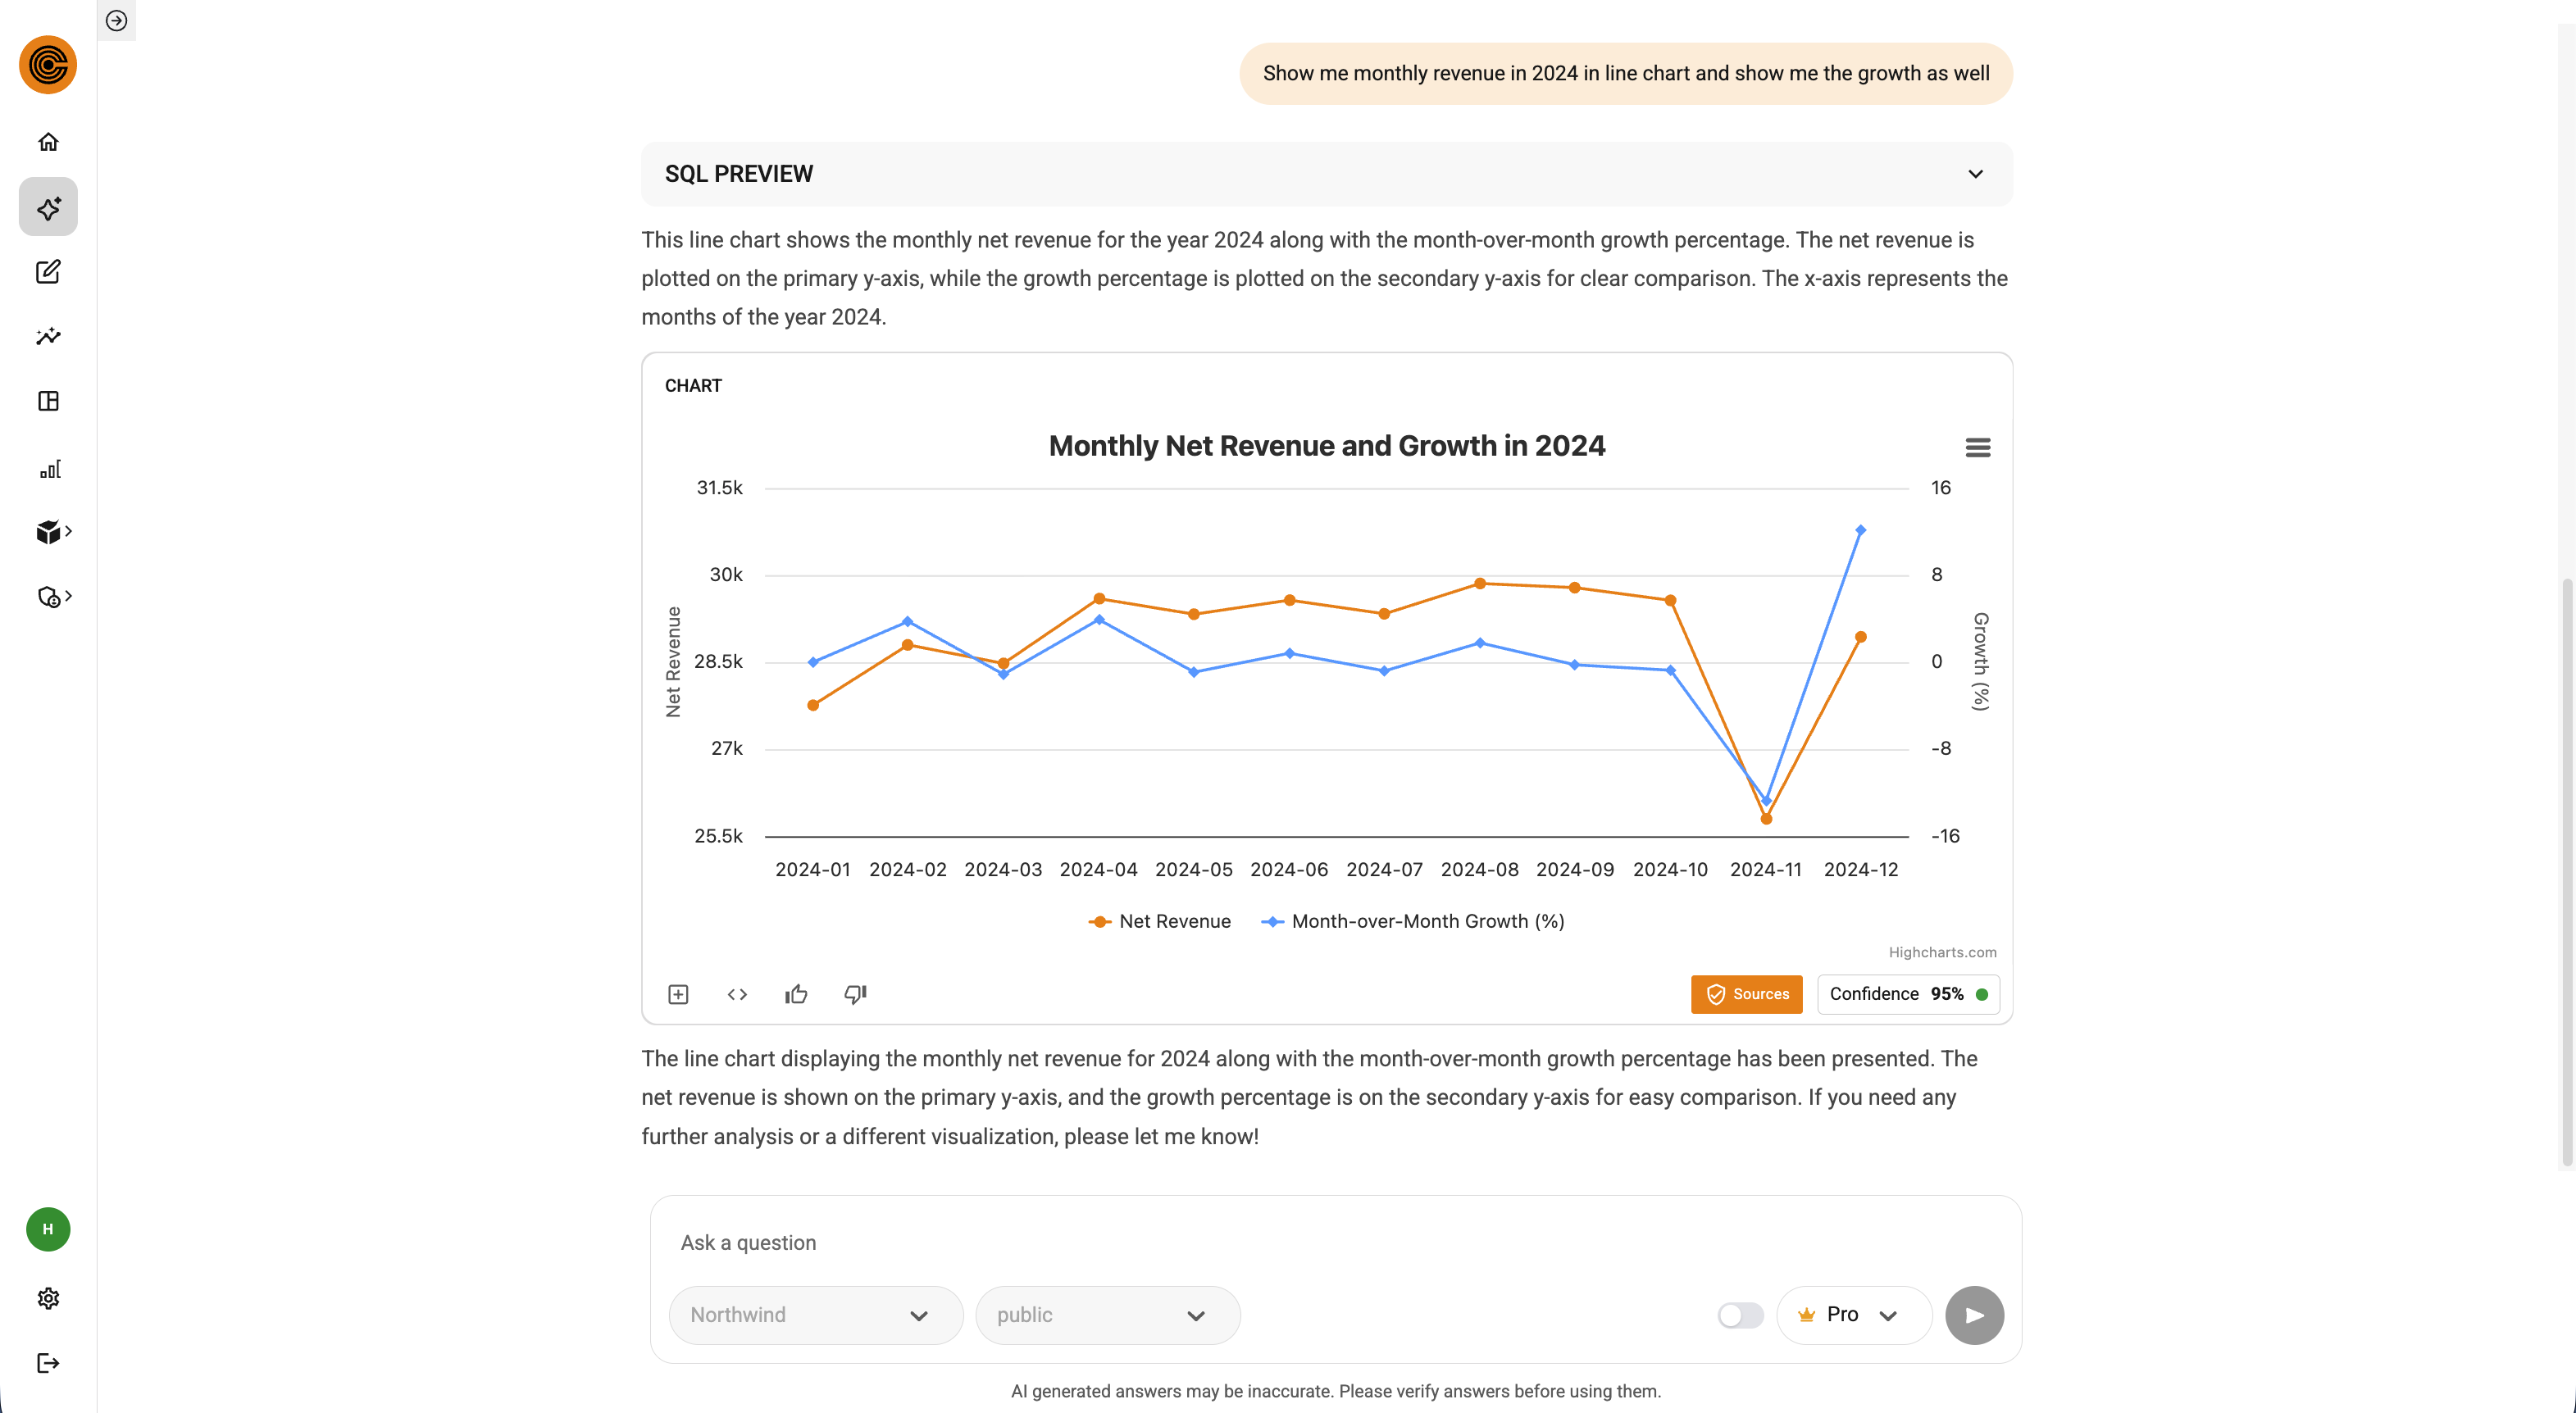The image size is (2576, 1413).
Task: Click the thumbs up feedback icon
Action: tap(796, 994)
